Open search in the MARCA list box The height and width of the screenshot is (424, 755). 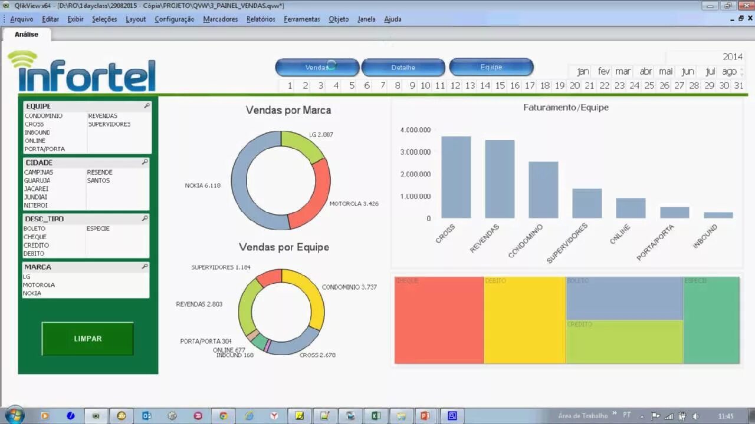(145, 267)
